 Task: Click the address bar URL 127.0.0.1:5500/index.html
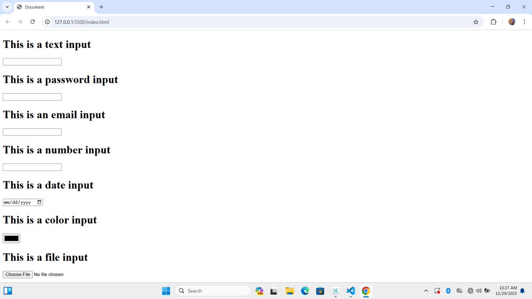[82, 22]
